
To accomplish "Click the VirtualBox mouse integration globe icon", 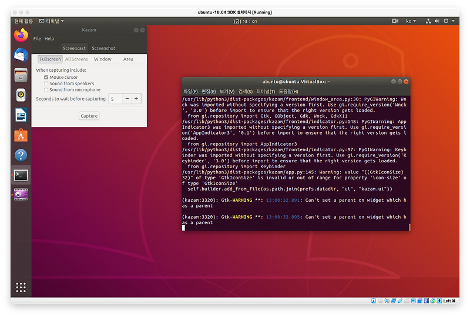I will (433, 301).
